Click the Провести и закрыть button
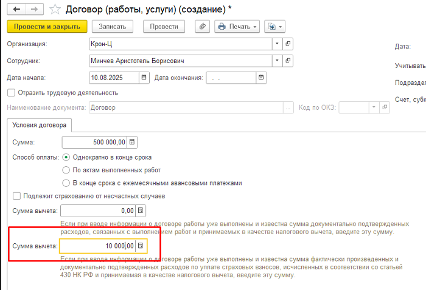The height and width of the screenshot is (290, 426). click(x=47, y=27)
